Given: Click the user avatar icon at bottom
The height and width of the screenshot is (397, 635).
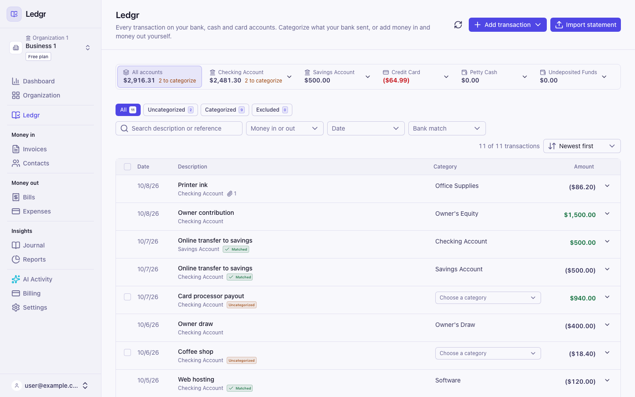Looking at the screenshot, I should tap(17, 386).
